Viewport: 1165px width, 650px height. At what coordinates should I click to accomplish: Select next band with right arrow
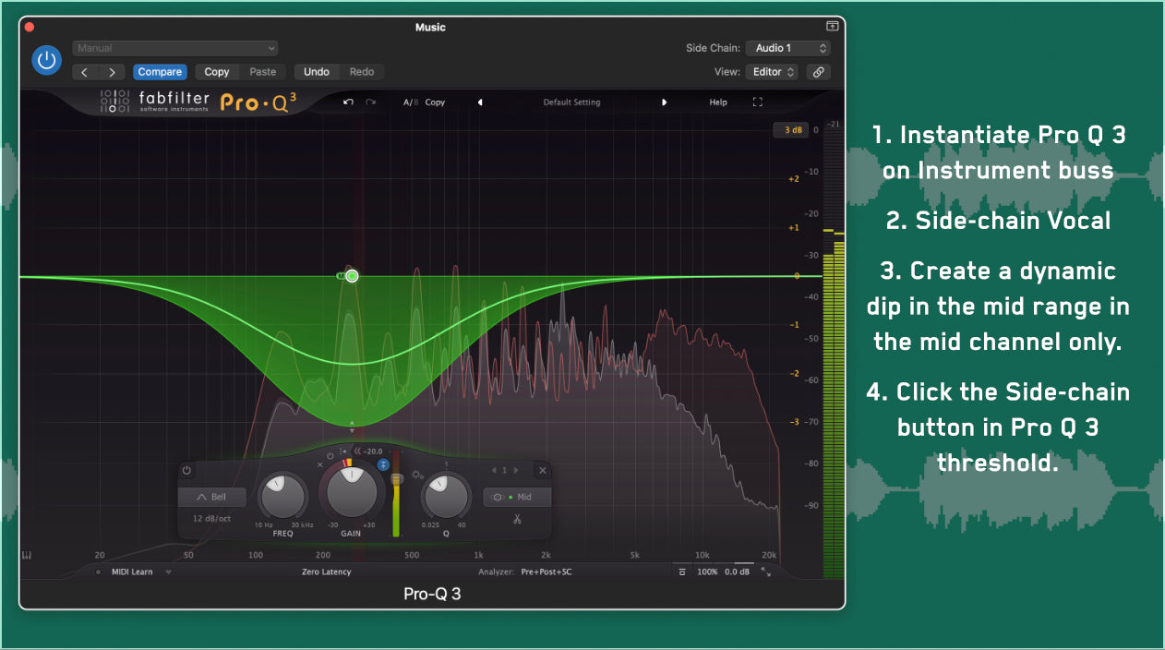[516, 471]
